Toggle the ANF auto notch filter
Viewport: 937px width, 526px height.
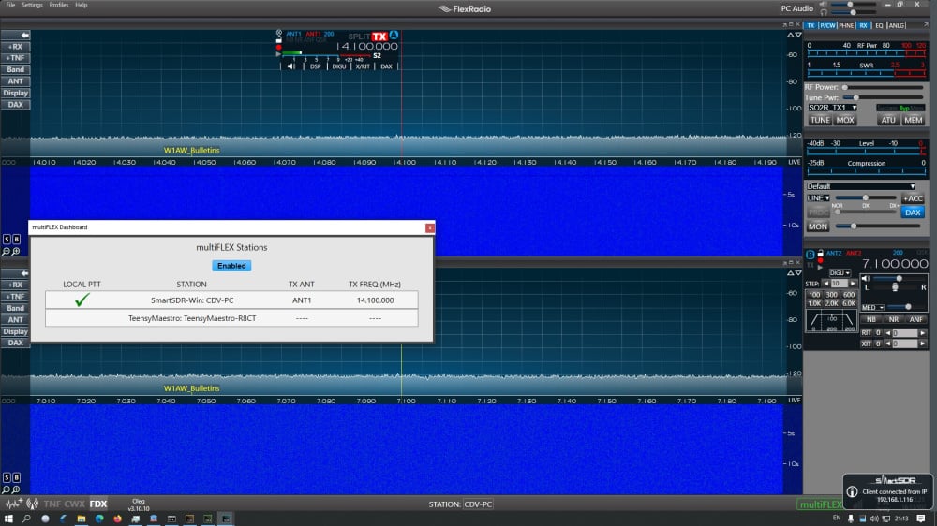pyautogui.click(x=916, y=319)
